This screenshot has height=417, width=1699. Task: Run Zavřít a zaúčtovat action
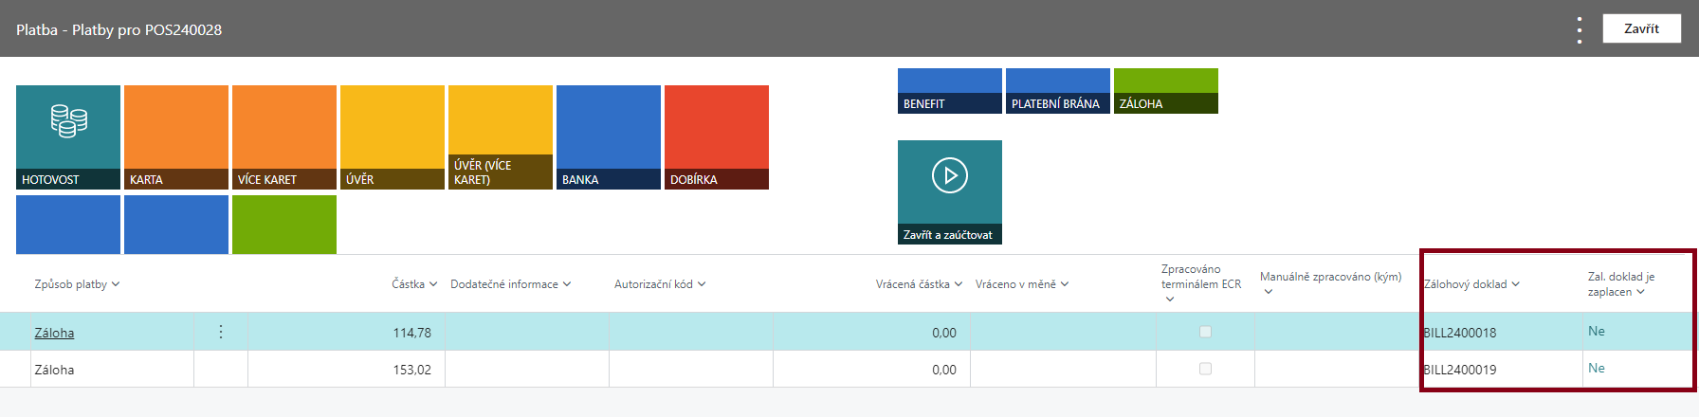(950, 192)
